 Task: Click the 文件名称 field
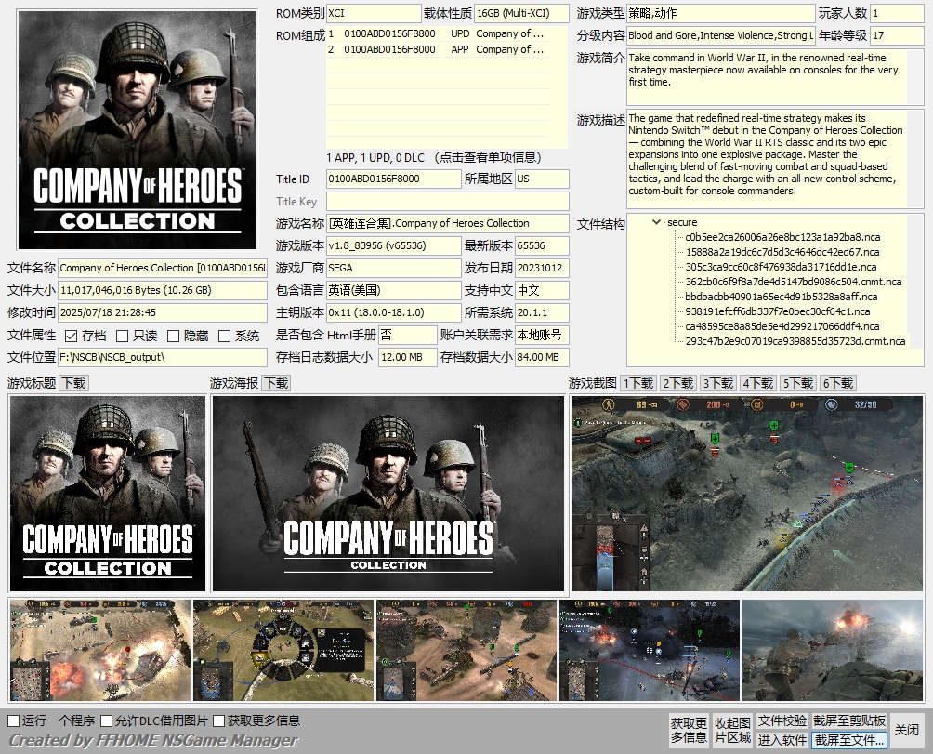163,269
